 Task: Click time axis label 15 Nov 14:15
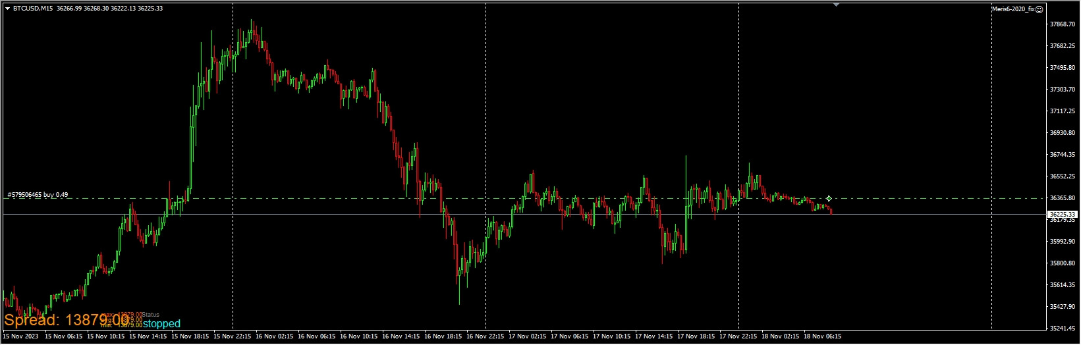tap(148, 336)
